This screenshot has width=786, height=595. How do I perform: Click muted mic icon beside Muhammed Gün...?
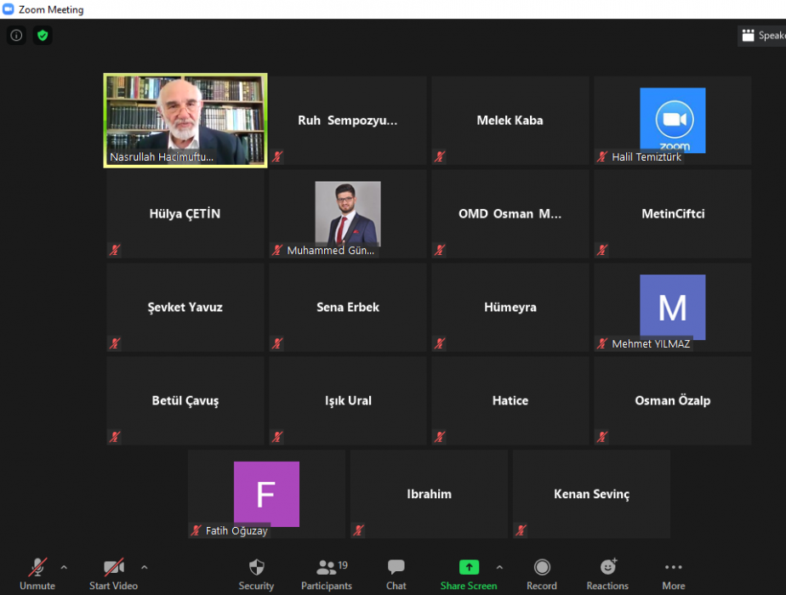pos(277,250)
